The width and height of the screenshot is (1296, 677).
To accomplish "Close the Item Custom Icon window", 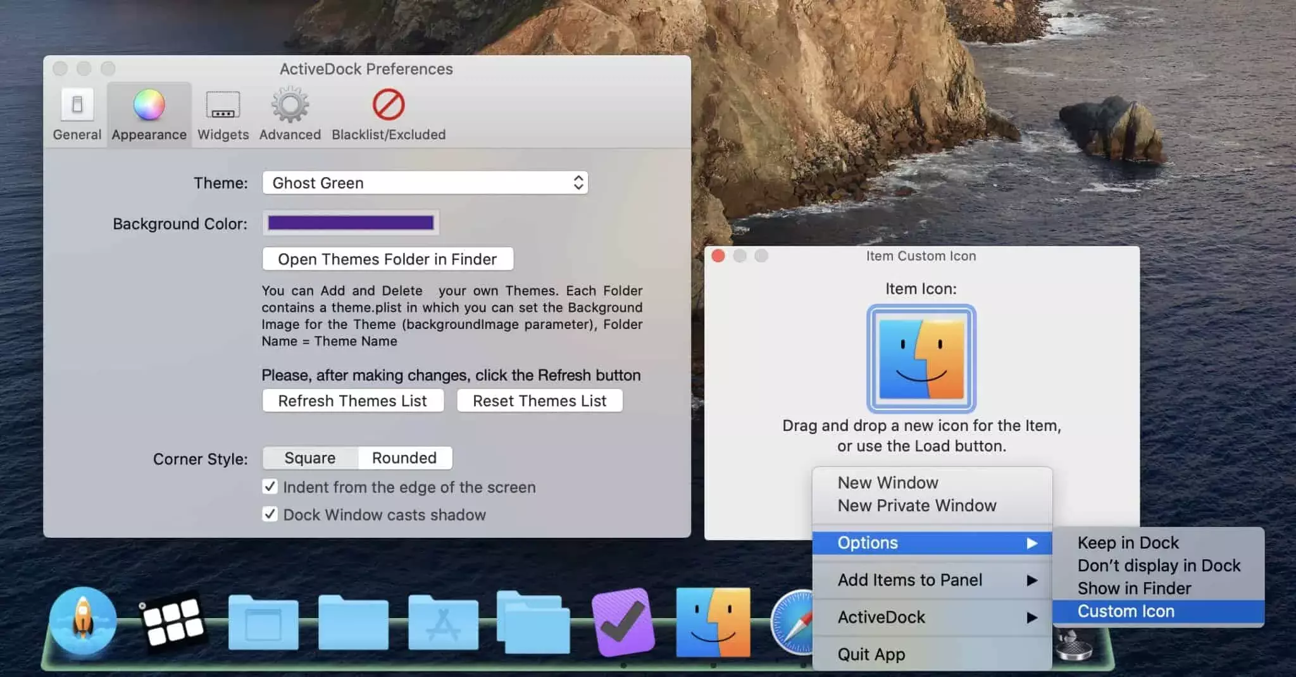I will click(718, 256).
